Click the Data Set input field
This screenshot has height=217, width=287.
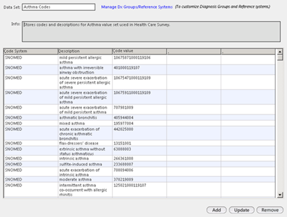(x=59, y=7)
